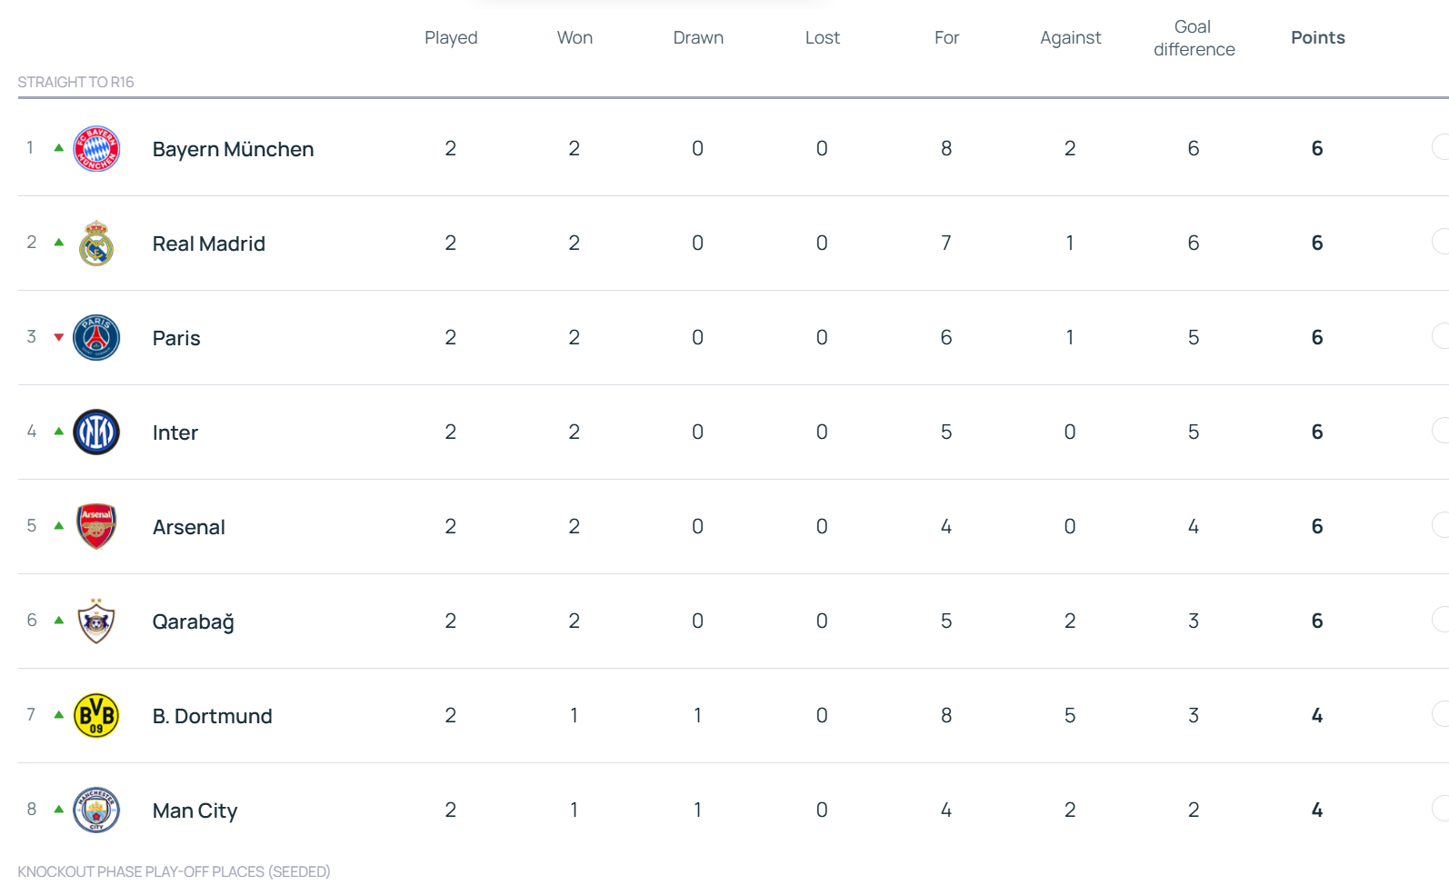Click the red down arrow beside Paris
1449x885 pixels.
[59, 337]
